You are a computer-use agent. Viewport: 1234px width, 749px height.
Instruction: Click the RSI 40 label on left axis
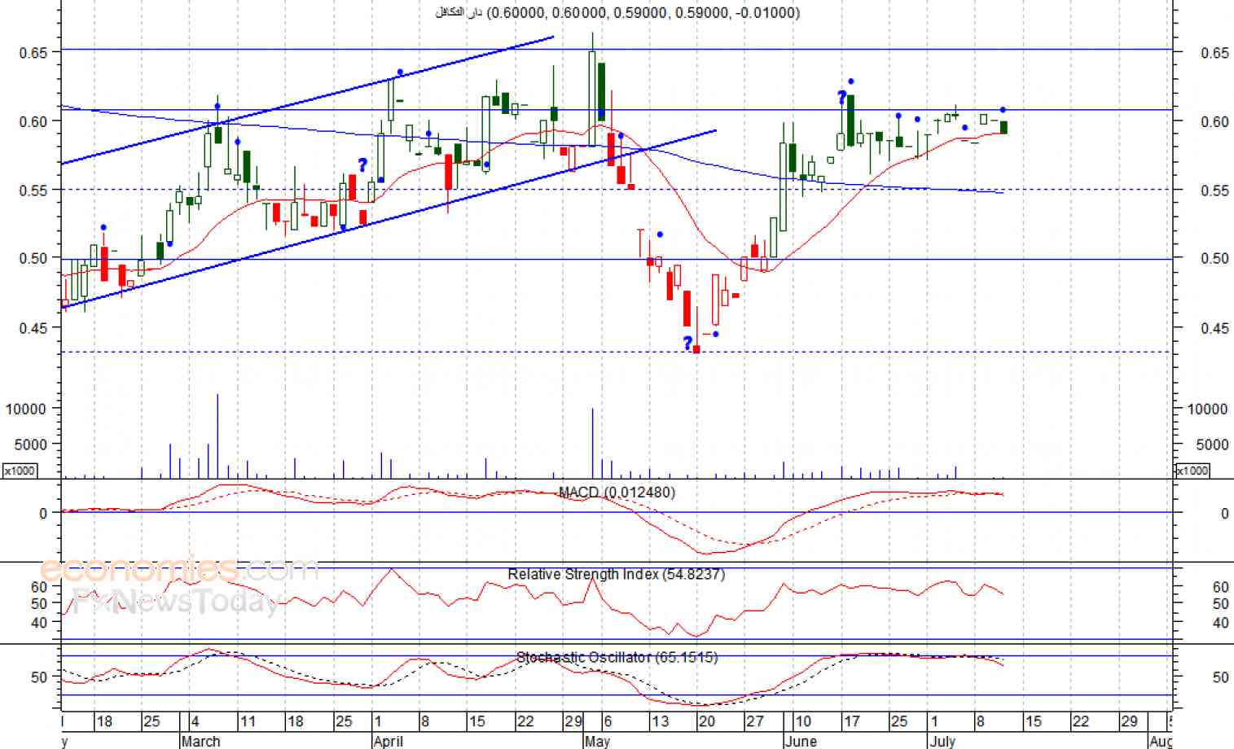coord(39,623)
